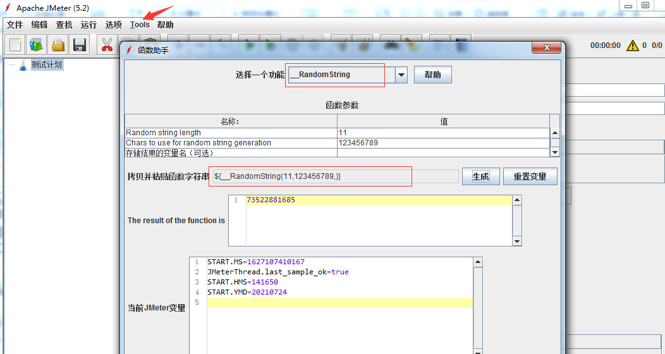Click the Save floppy disk icon
This screenshot has width=665, height=354.
click(x=79, y=44)
